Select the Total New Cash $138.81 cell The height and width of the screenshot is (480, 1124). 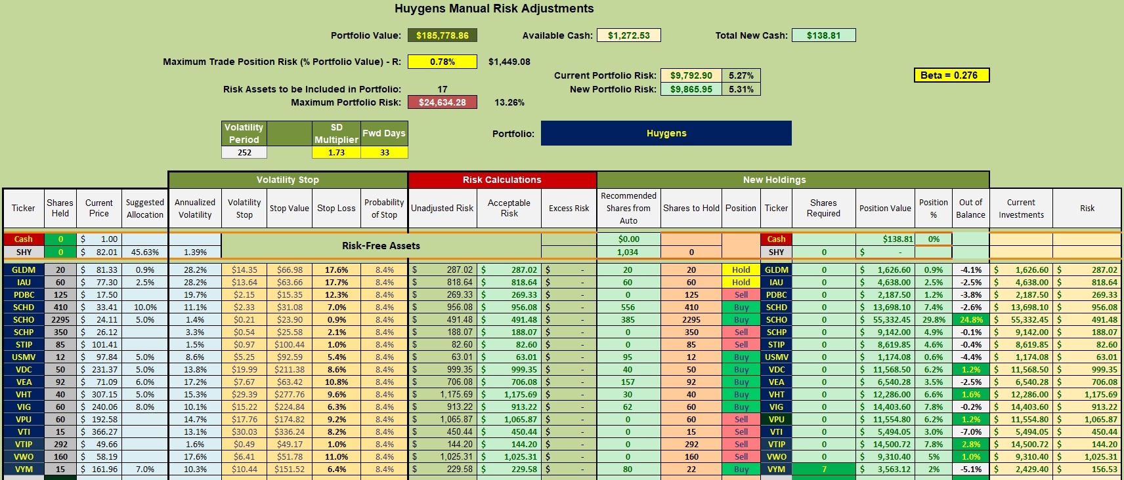click(824, 35)
